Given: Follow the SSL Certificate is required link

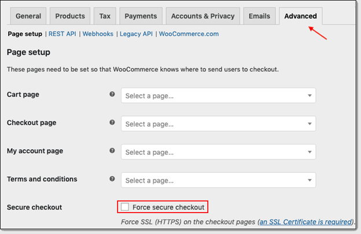Looking at the screenshot, I should point(305,222).
